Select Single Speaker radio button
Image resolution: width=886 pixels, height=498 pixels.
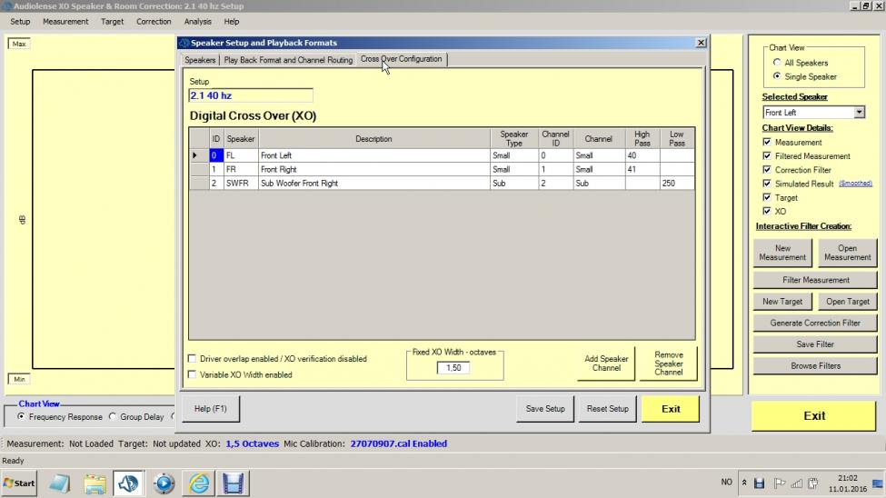coord(777,76)
